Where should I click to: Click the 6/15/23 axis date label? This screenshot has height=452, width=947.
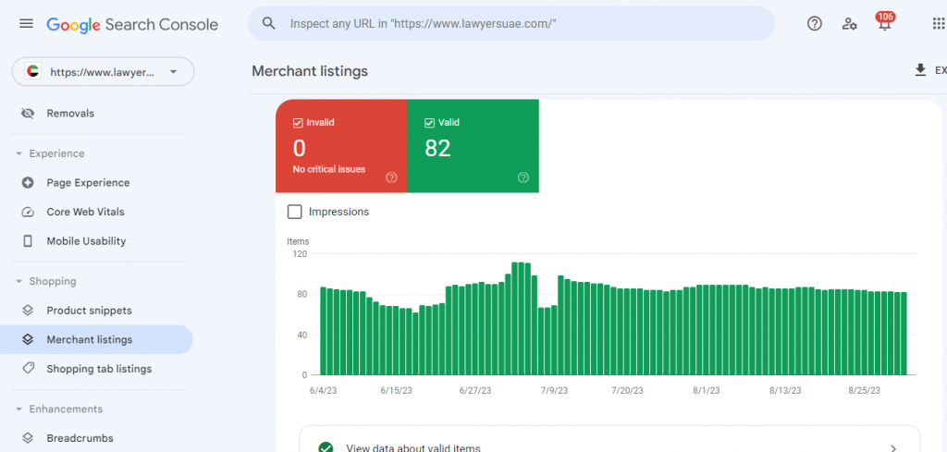tap(397, 391)
